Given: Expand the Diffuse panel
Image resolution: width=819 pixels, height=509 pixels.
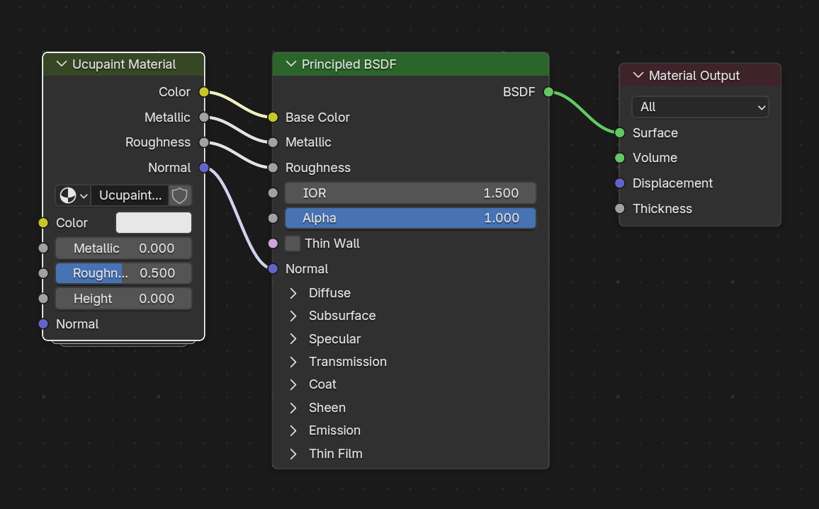Looking at the screenshot, I should coord(293,293).
